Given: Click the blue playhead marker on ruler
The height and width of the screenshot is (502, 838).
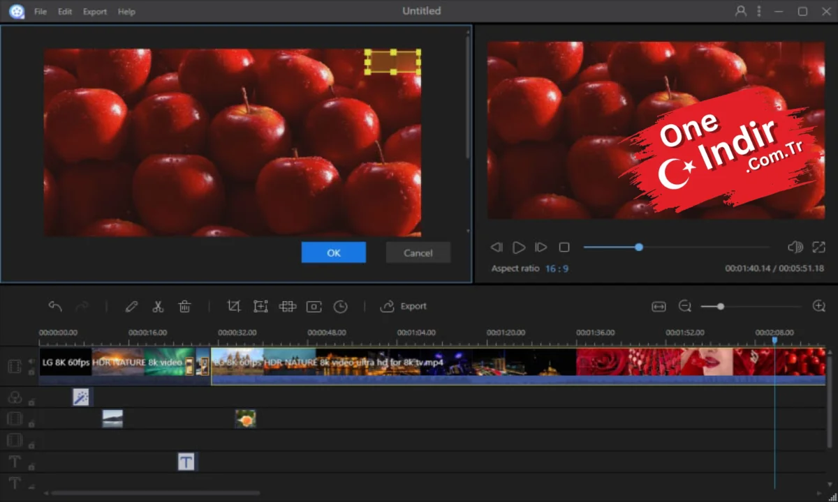Looking at the screenshot, I should [x=774, y=340].
